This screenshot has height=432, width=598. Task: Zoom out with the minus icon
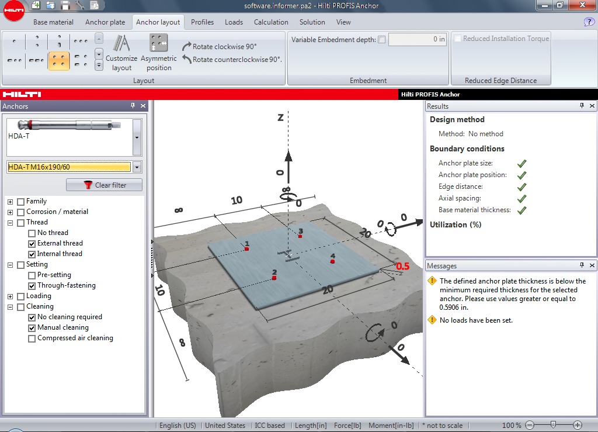tap(530, 425)
